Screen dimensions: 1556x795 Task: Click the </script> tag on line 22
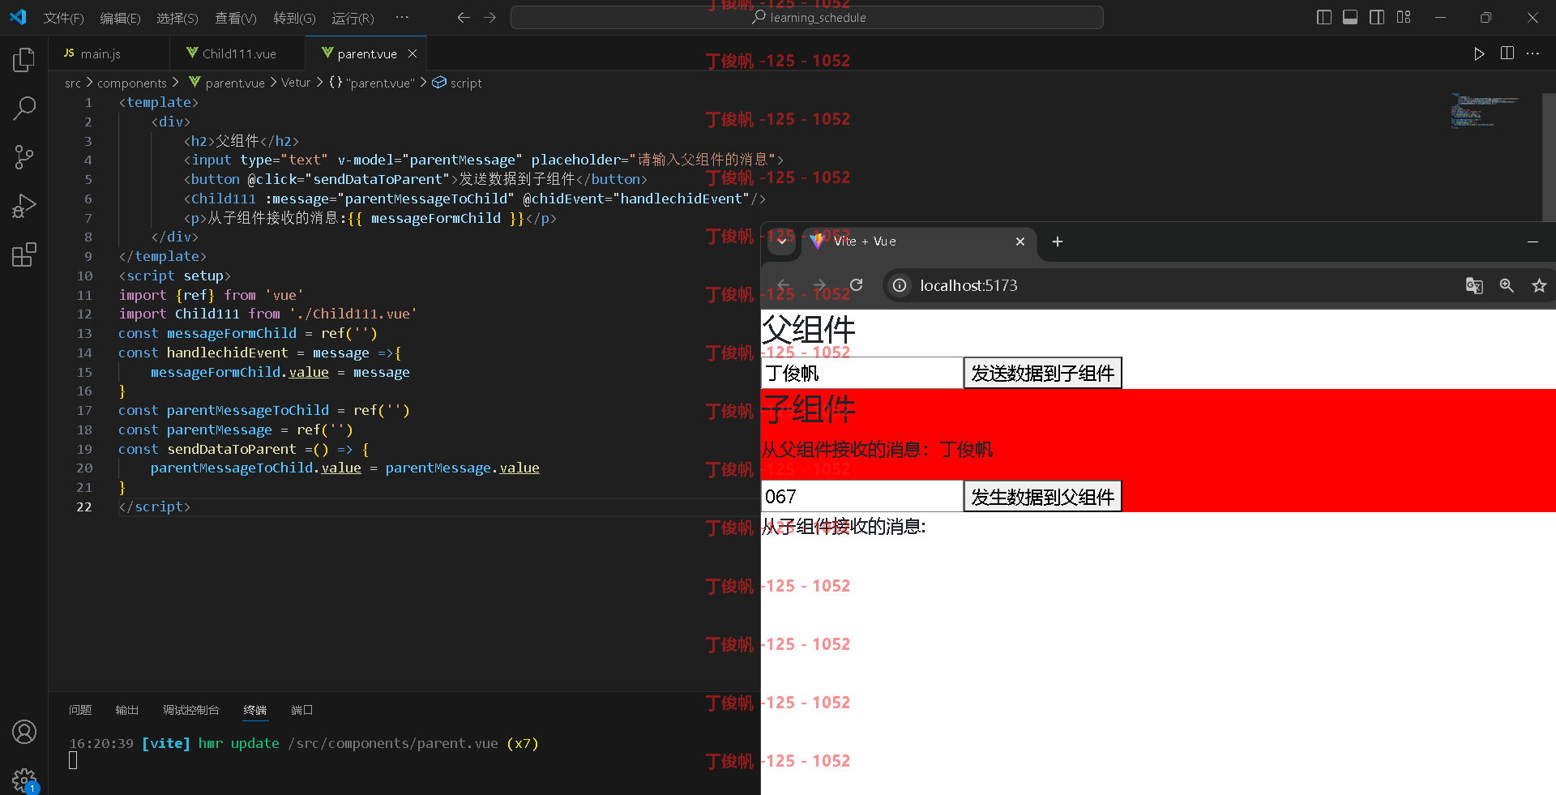tap(155, 506)
